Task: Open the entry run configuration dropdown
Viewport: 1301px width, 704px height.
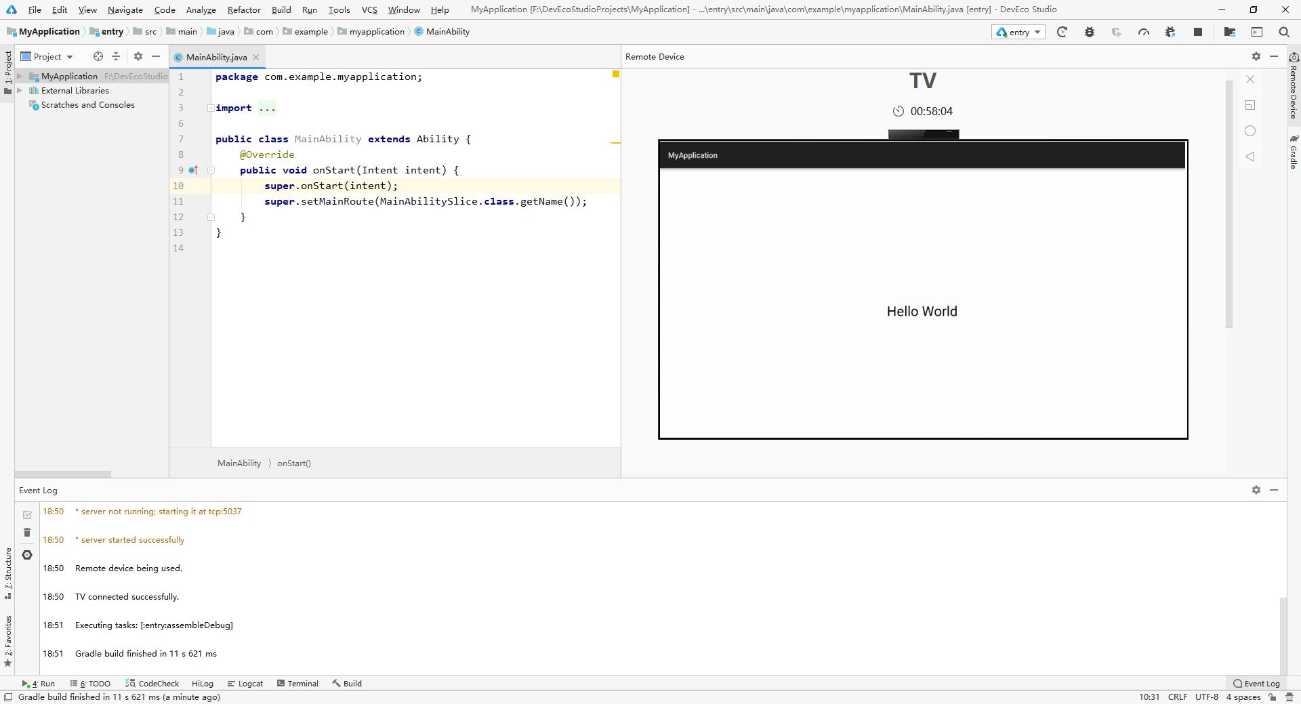Action: coord(1018,32)
